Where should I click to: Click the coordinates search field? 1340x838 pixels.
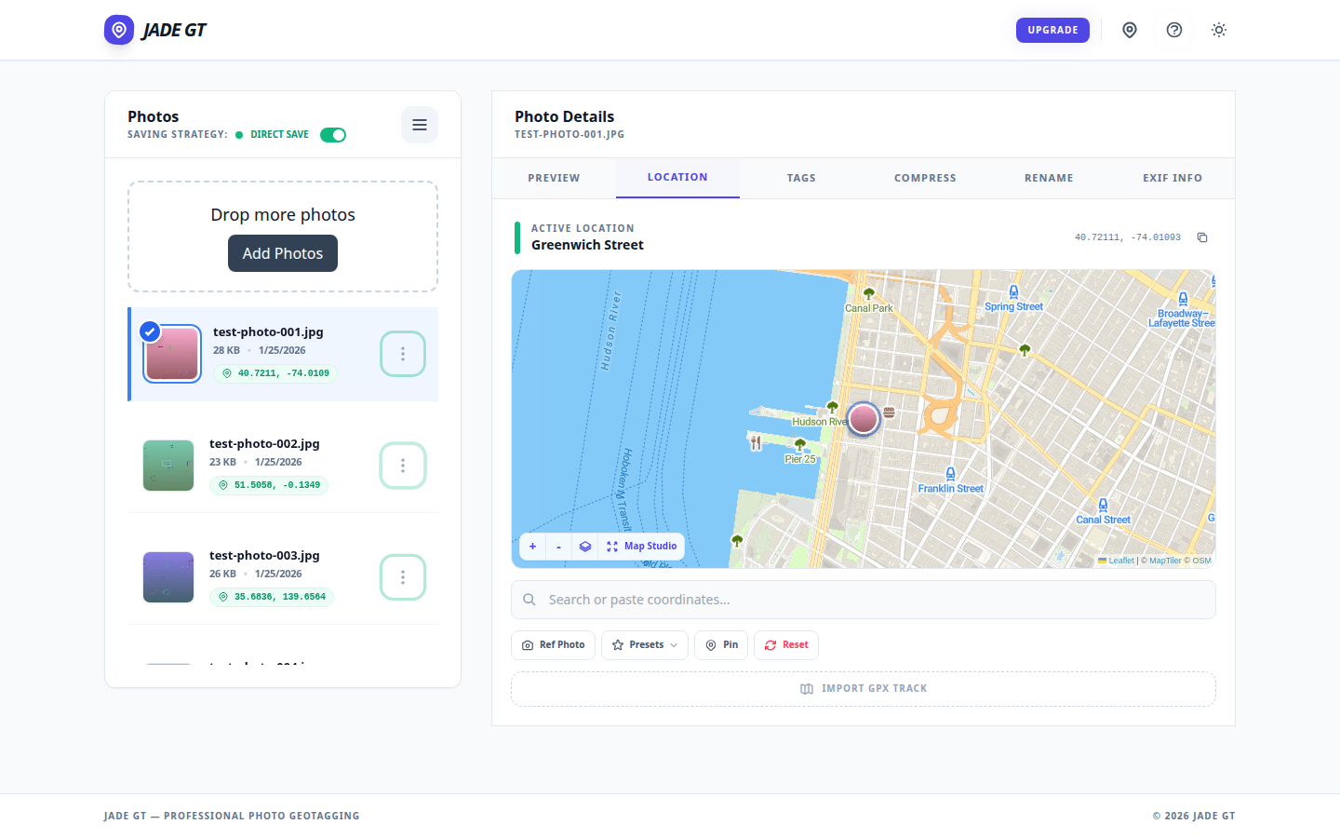[864, 600]
